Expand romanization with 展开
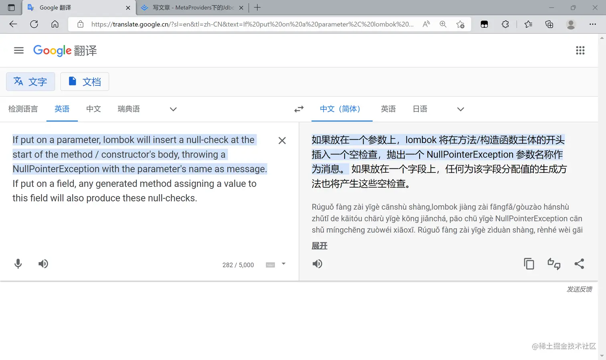 pyautogui.click(x=319, y=246)
